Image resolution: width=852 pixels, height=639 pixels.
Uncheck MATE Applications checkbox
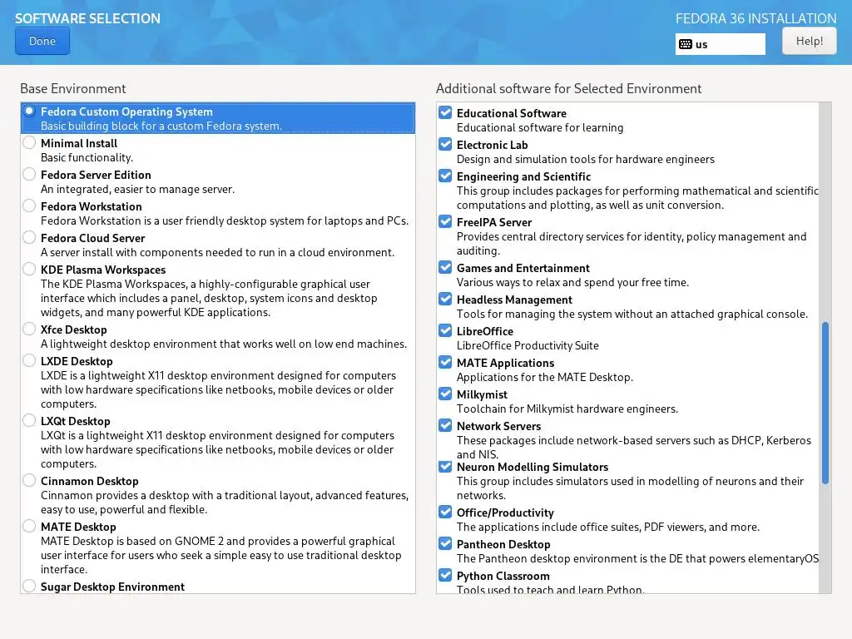click(445, 361)
